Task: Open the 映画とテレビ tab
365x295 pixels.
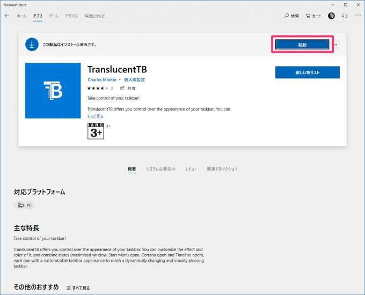Action: point(95,16)
